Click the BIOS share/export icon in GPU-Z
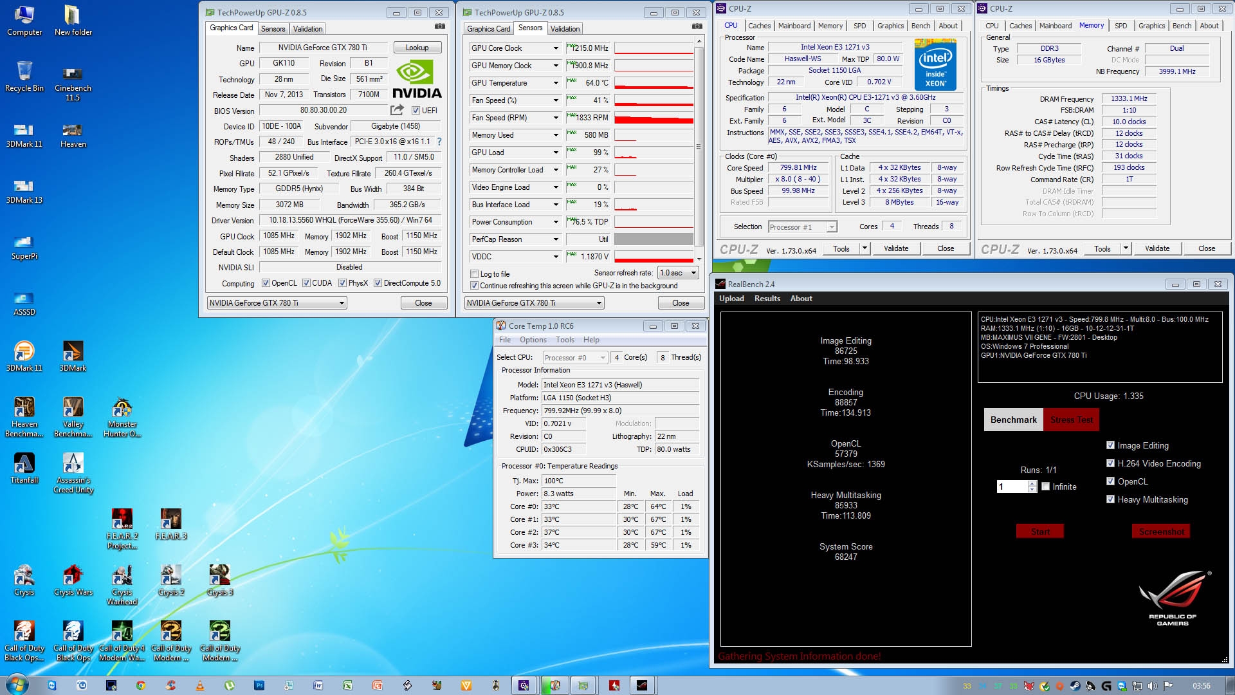Image resolution: width=1235 pixels, height=695 pixels. (397, 110)
